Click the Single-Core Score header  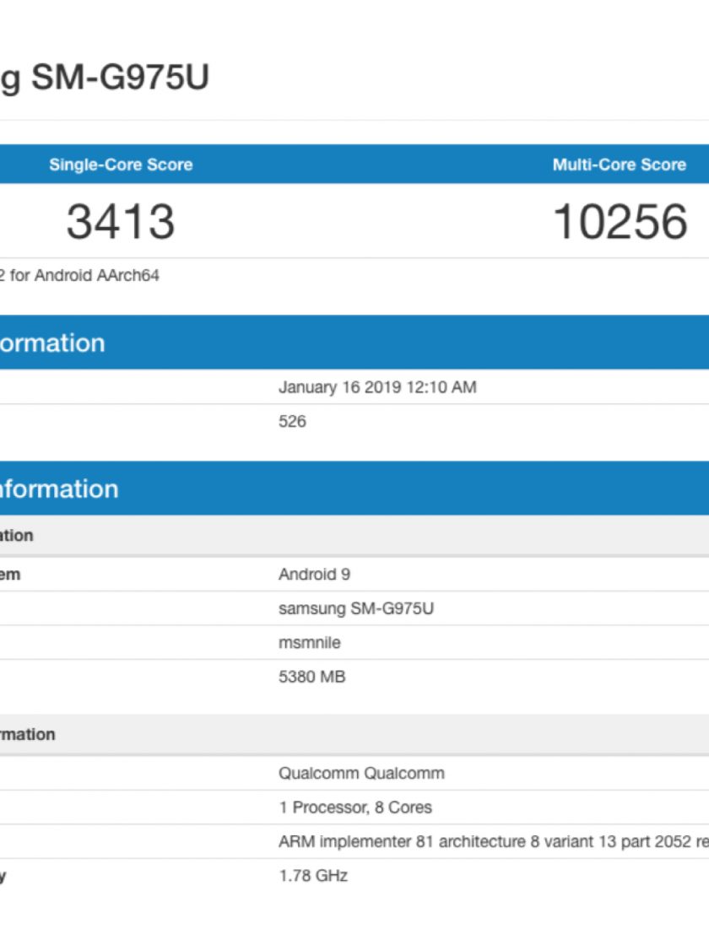(121, 165)
